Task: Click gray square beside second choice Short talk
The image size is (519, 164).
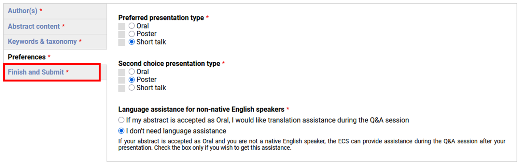Action: coord(122,88)
